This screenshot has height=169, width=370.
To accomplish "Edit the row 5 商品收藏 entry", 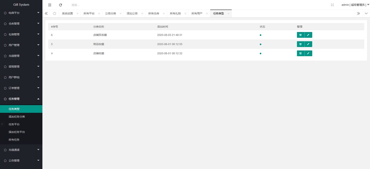I will 308,44.
